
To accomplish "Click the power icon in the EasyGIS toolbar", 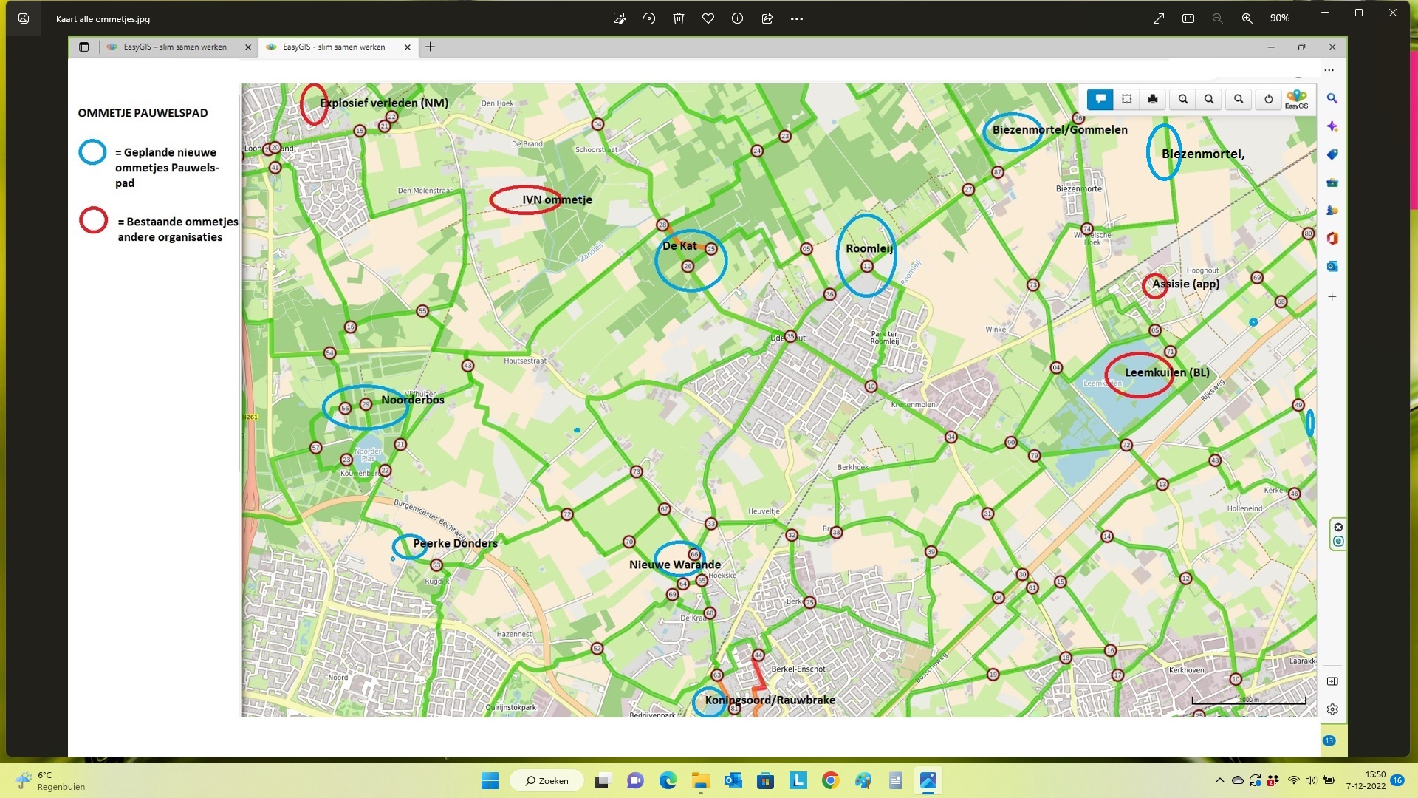I will (x=1269, y=99).
